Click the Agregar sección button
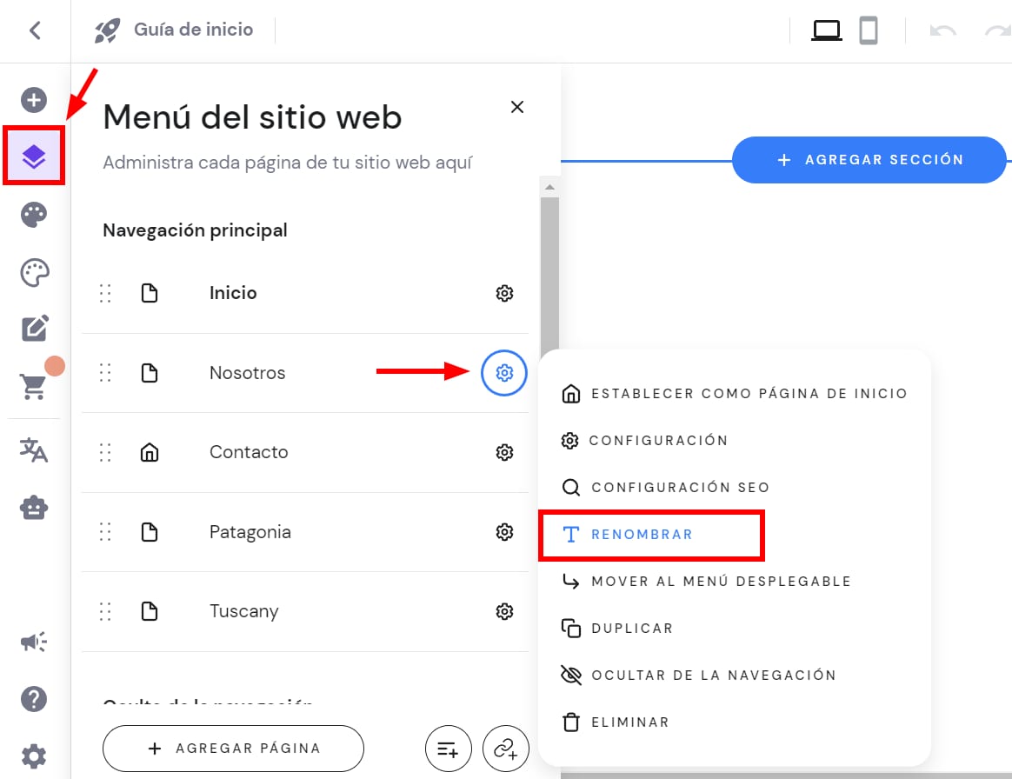The image size is (1012, 779). click(x=869, y=160)
